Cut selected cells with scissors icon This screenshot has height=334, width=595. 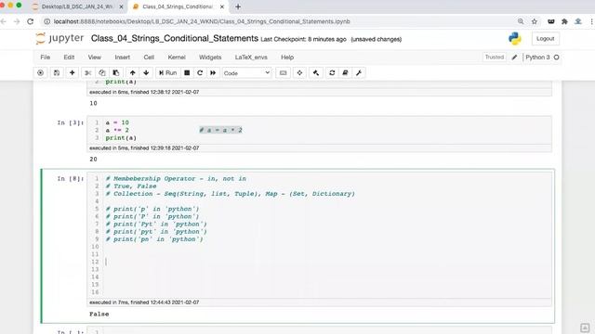click(88, 72)
